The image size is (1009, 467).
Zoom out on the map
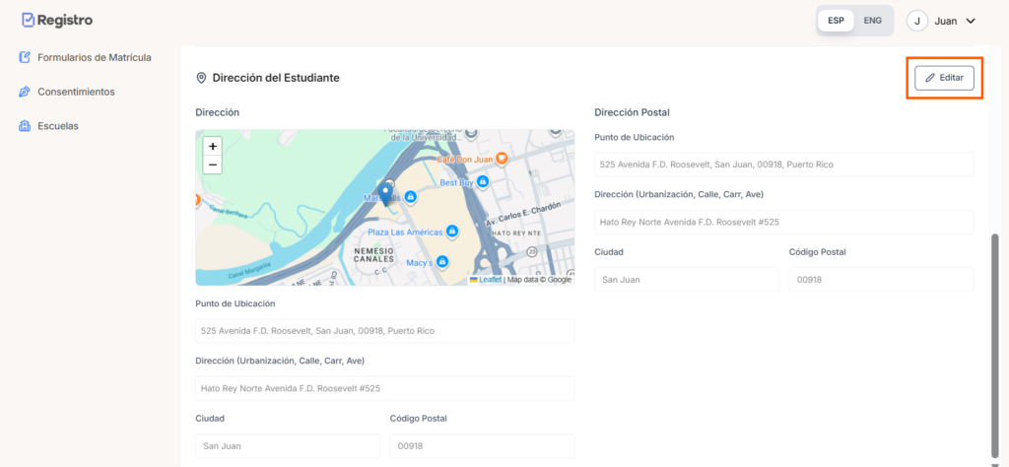pyautogui.click(x=213, y=165)
